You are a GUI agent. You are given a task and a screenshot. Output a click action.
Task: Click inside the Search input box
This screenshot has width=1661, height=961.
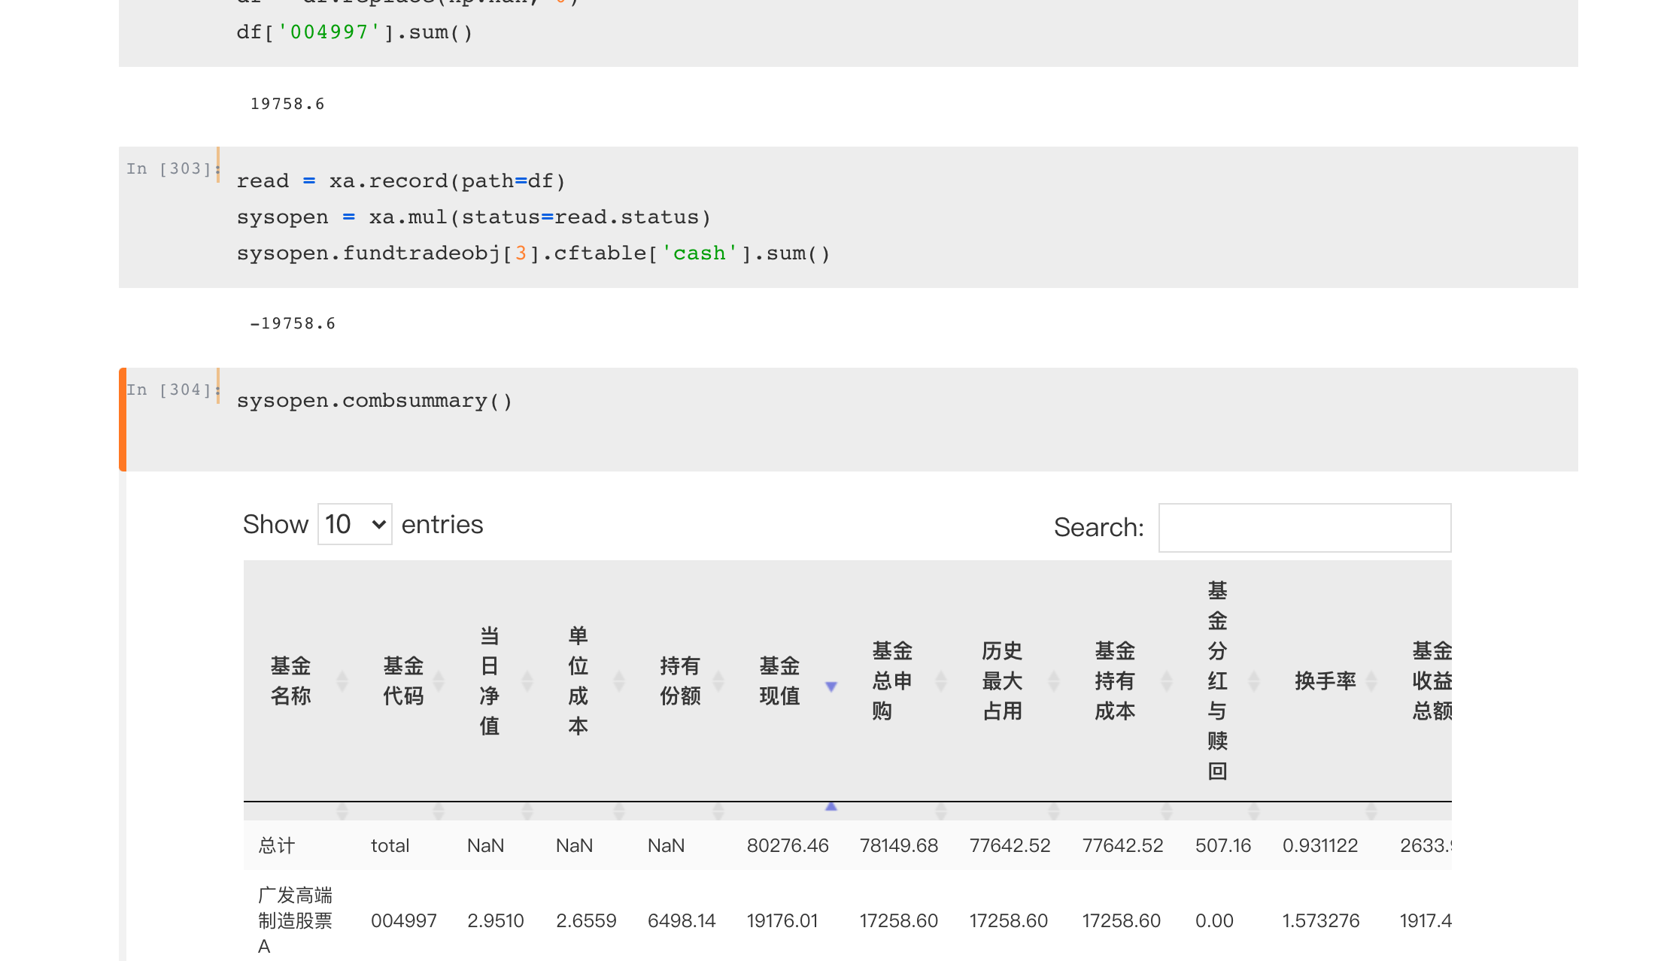[x=1305, y=527]
